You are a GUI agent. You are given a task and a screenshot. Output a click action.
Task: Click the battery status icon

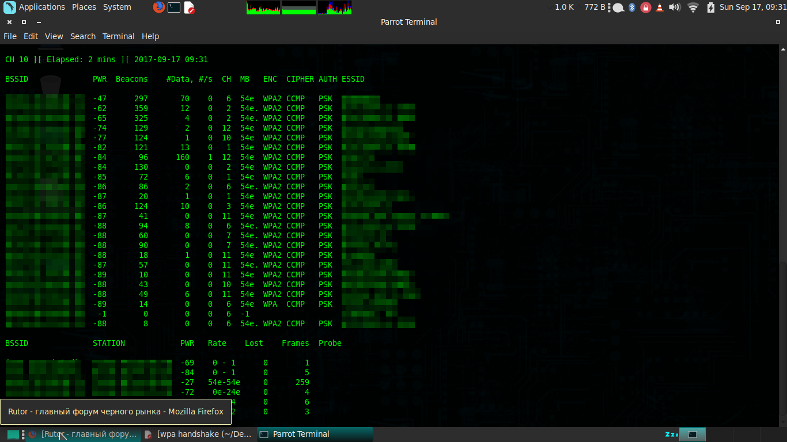click(x=710, y=7)
